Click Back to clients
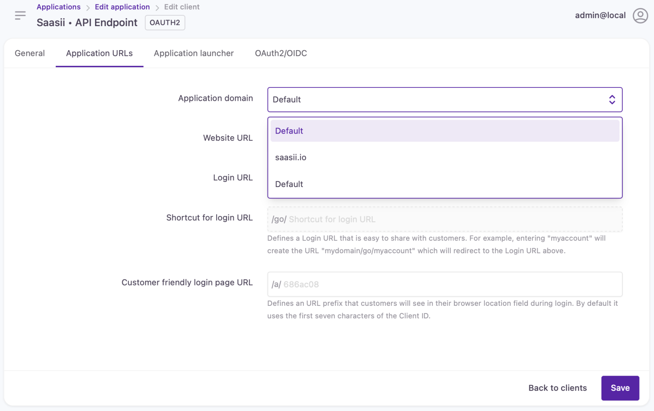The width and height of the screenshot is (654, 411). coord(557,388)
